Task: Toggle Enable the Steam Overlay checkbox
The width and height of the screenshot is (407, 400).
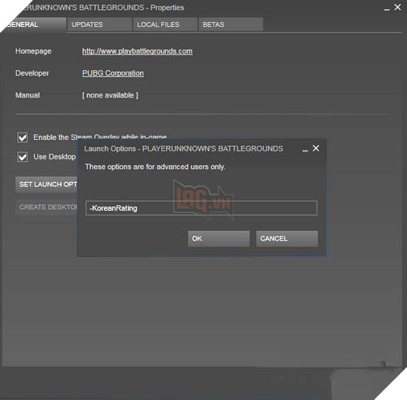Action: [22, 137]
